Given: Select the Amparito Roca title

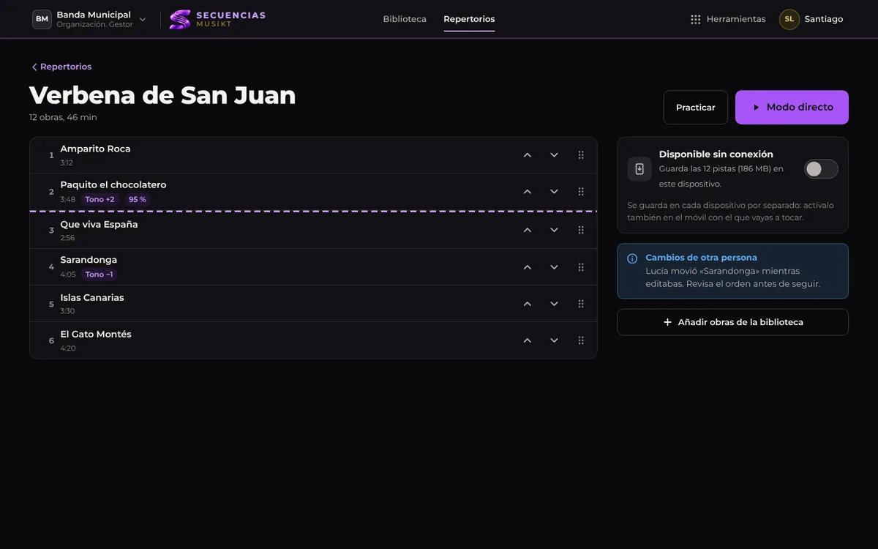Looking at the screenshot, I should (x=95, y=149).
